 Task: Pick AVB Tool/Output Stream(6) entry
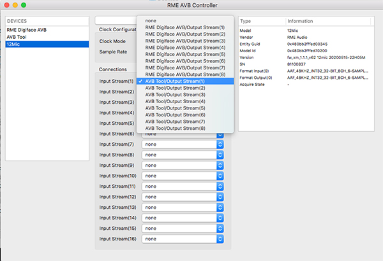pyautogui.click(x=185, y=115)
